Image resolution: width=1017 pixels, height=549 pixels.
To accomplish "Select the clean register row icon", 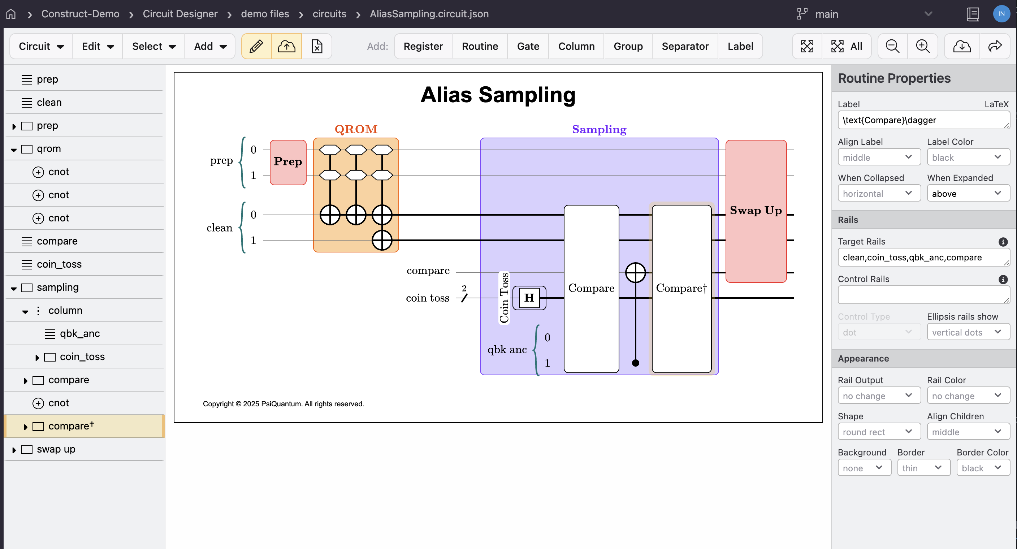I will click(26, 103).
